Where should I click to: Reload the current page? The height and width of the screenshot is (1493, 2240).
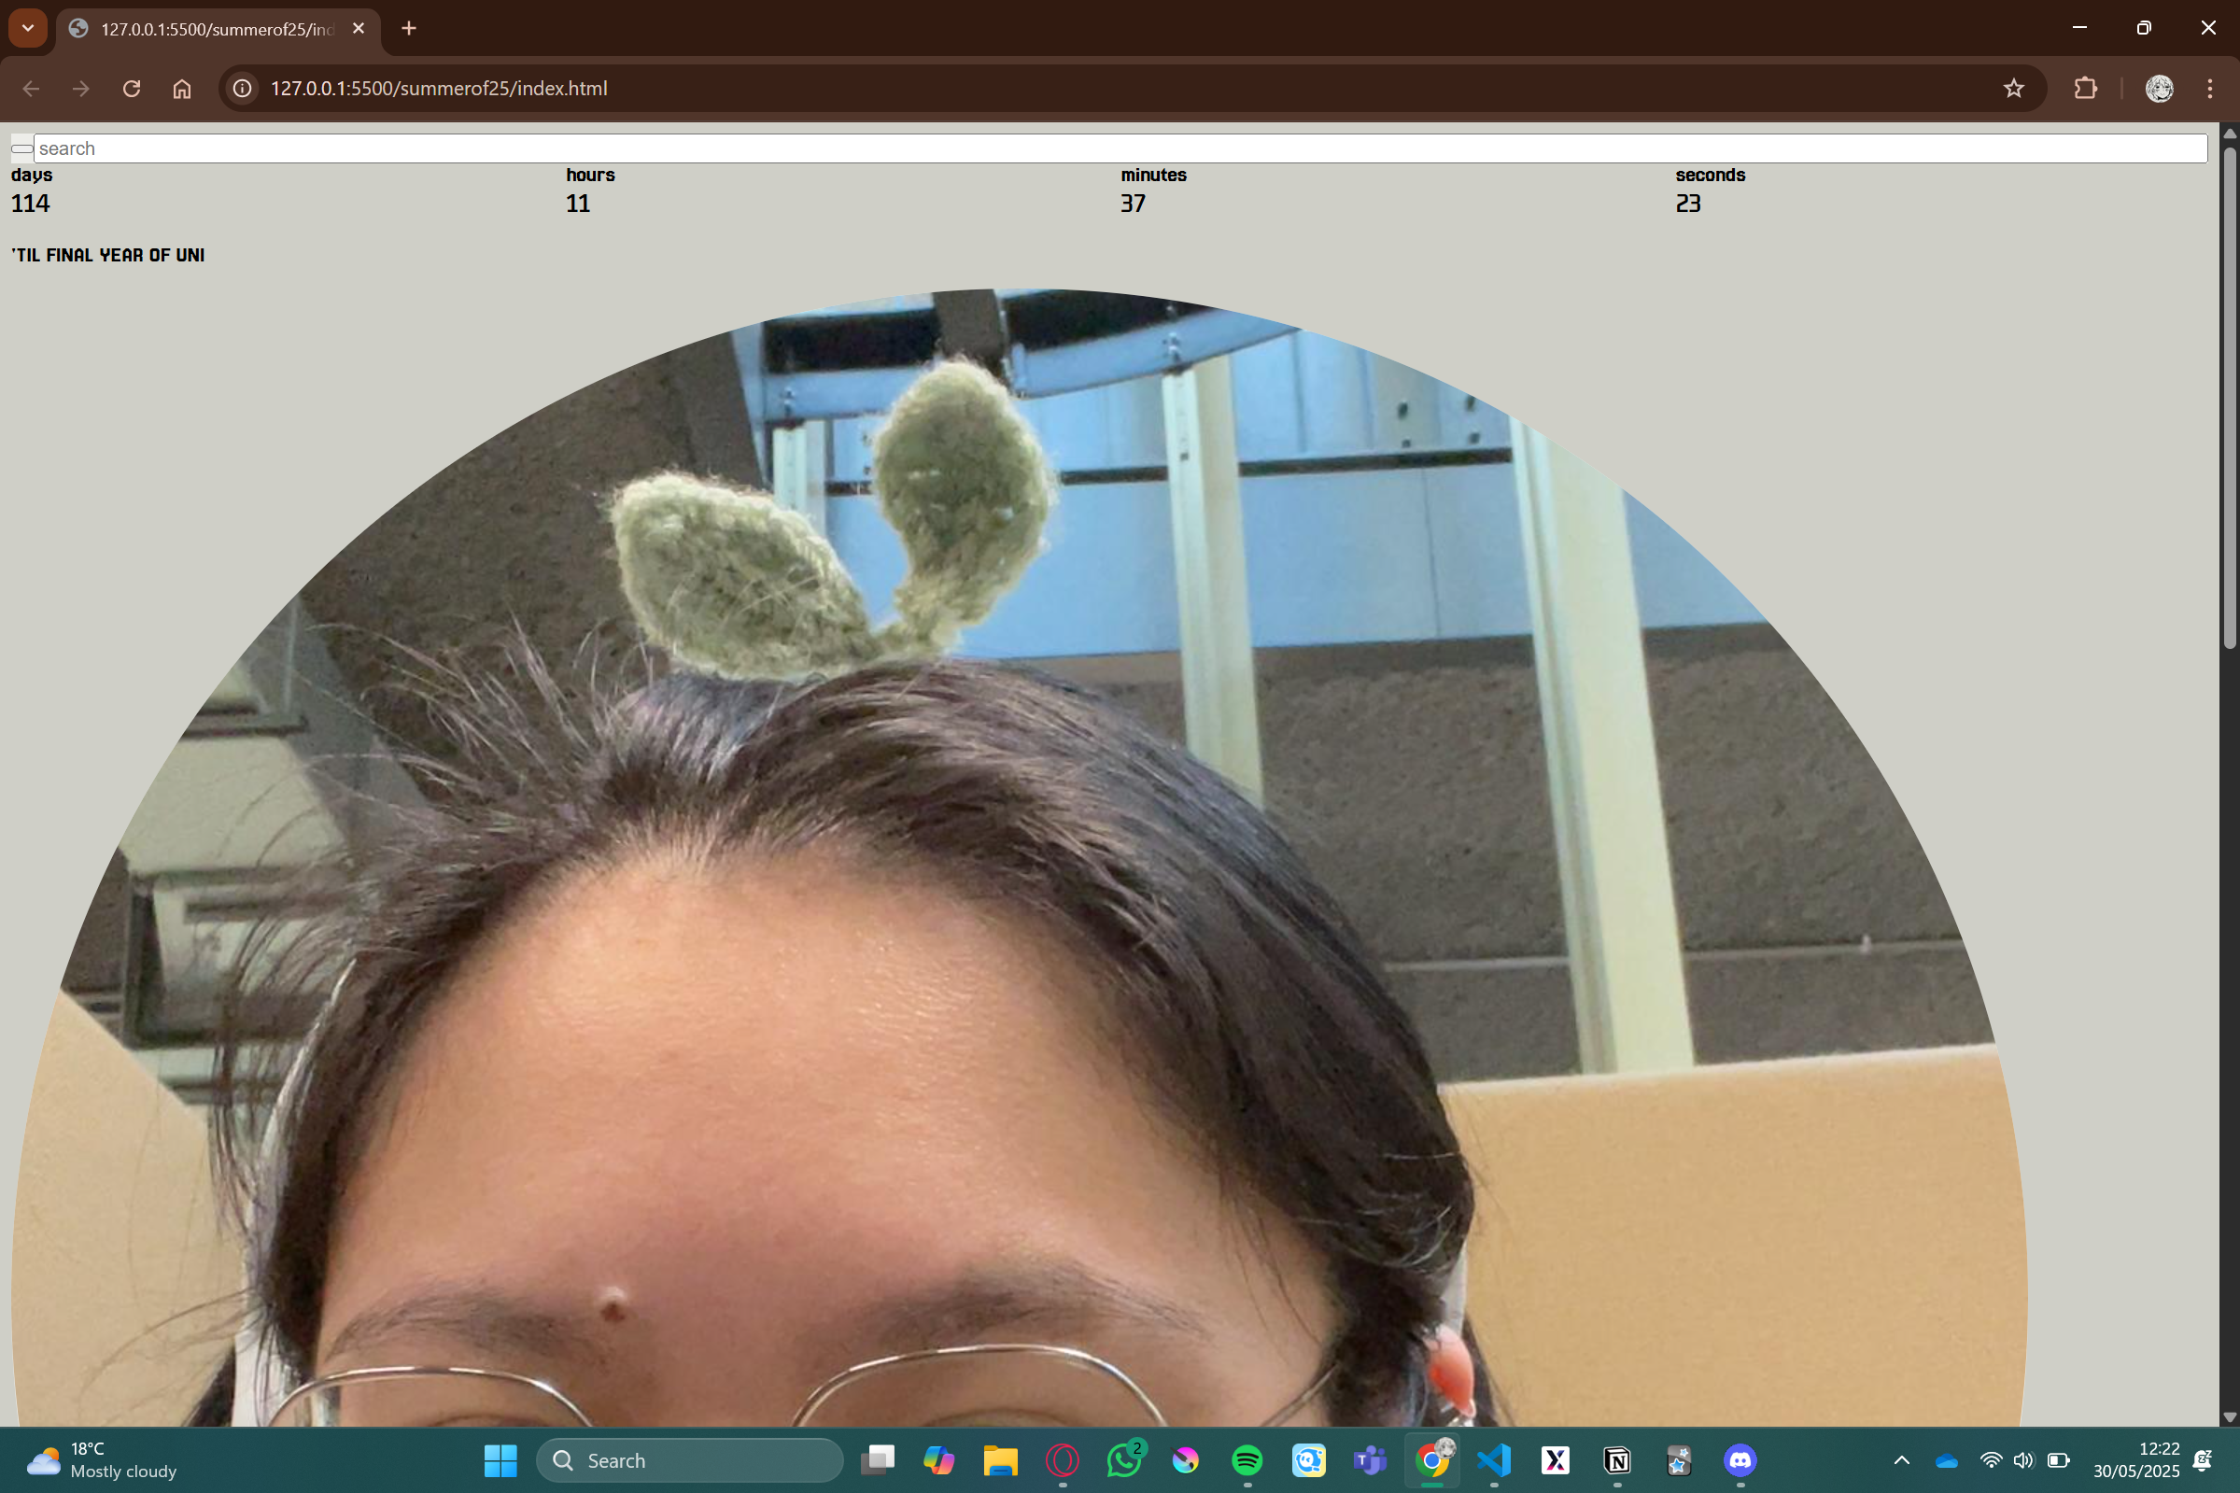(x=132, y=89)
